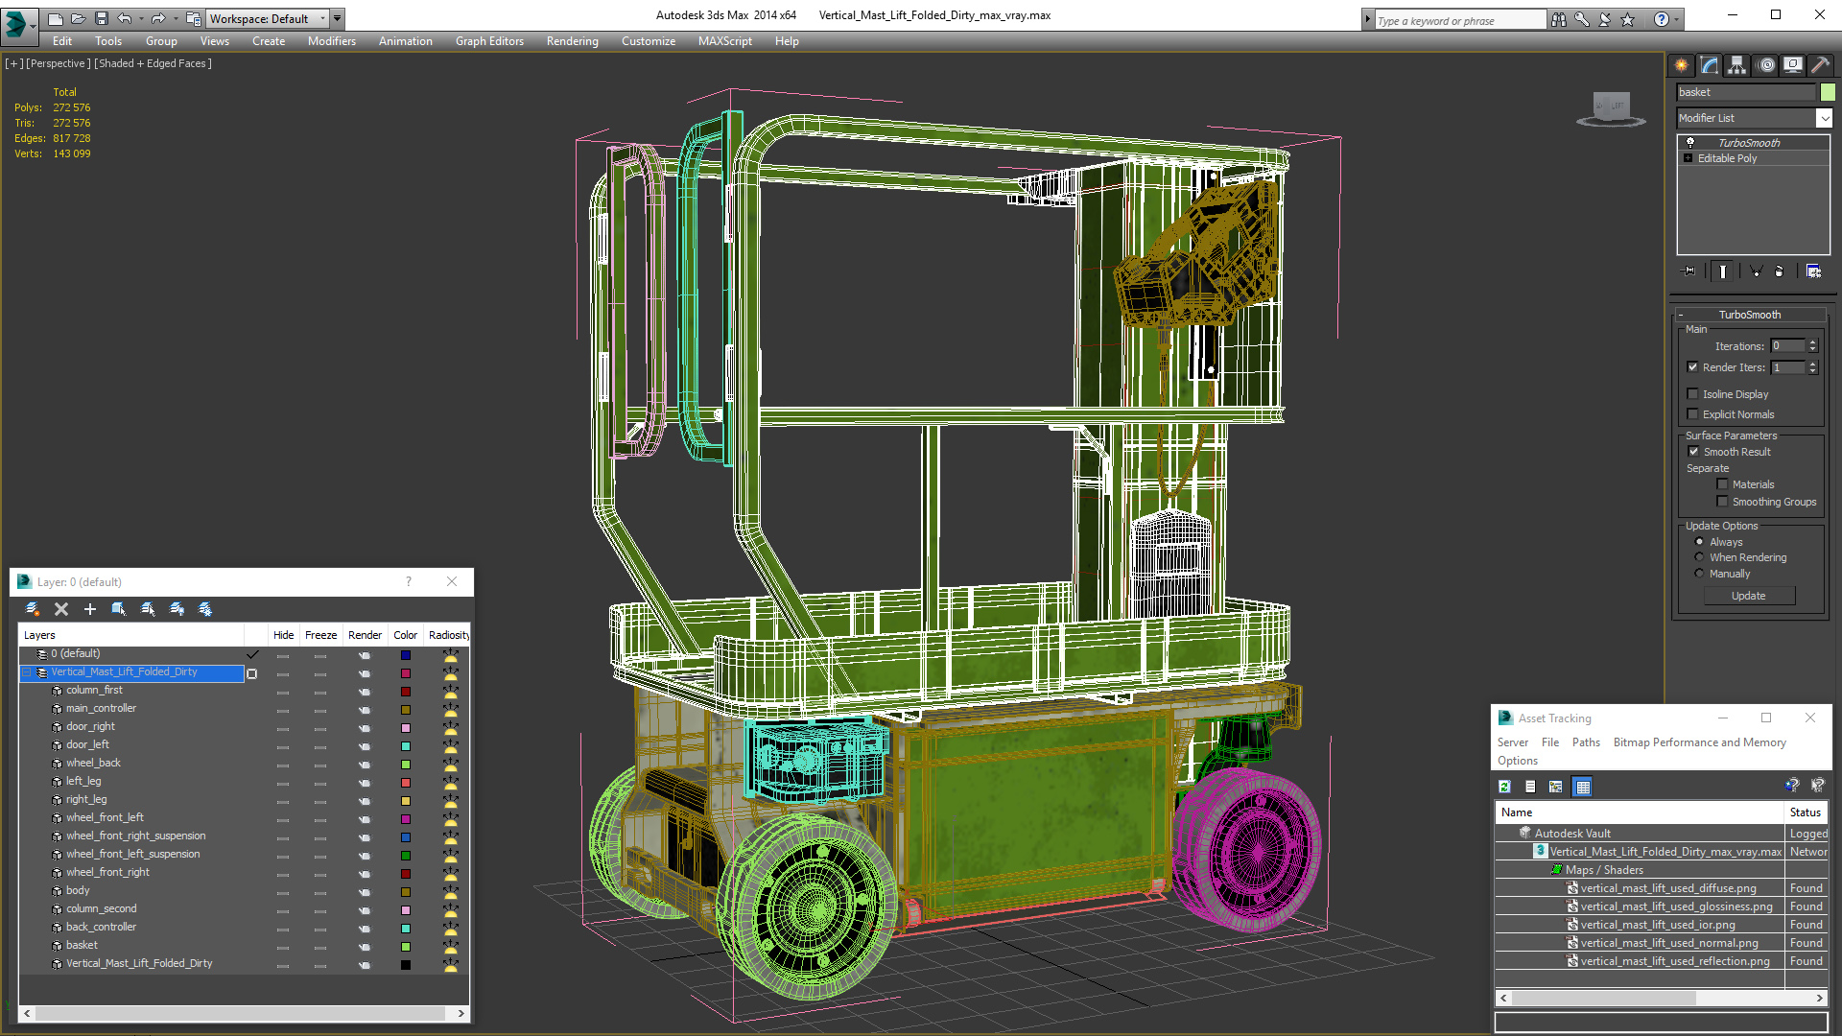Viewport: 1842px width, 1036px height.
Task: Enable Isoline Display checkbox
Action: point(1693,394)
